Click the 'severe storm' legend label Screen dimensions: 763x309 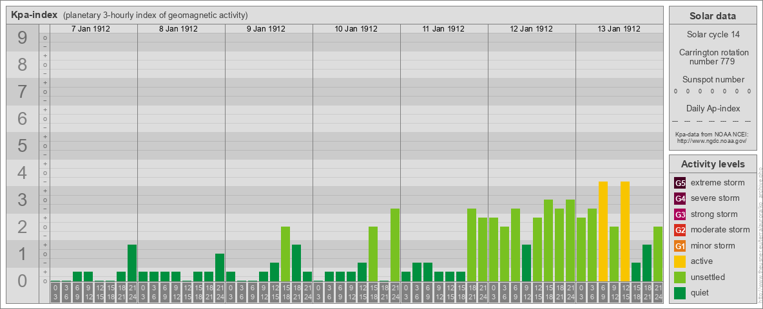715,198
